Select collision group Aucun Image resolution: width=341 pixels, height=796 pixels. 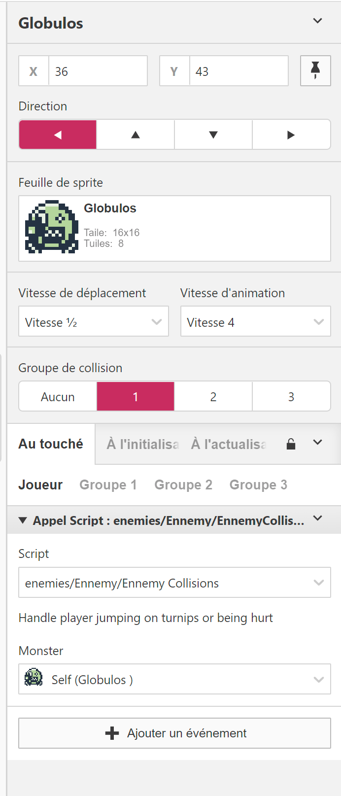58,397
